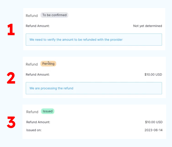The image size is (172, 147).
Task: Click Refund heading beside "To be confirmed" badge
Action: (x=32, y=16)
